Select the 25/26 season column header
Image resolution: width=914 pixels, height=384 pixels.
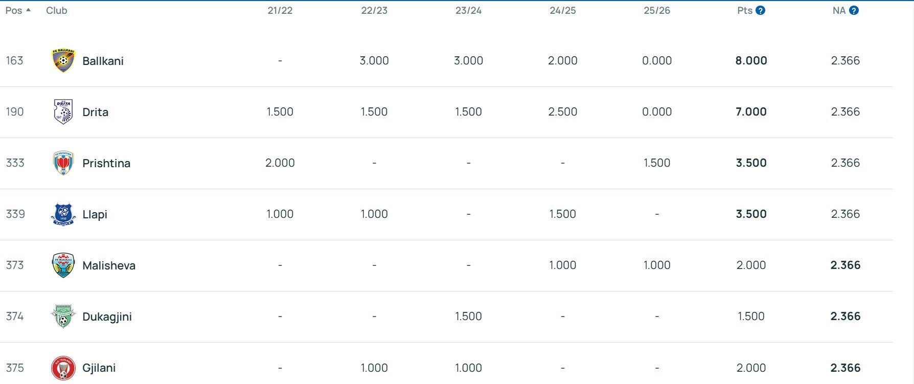coord(657,11)
